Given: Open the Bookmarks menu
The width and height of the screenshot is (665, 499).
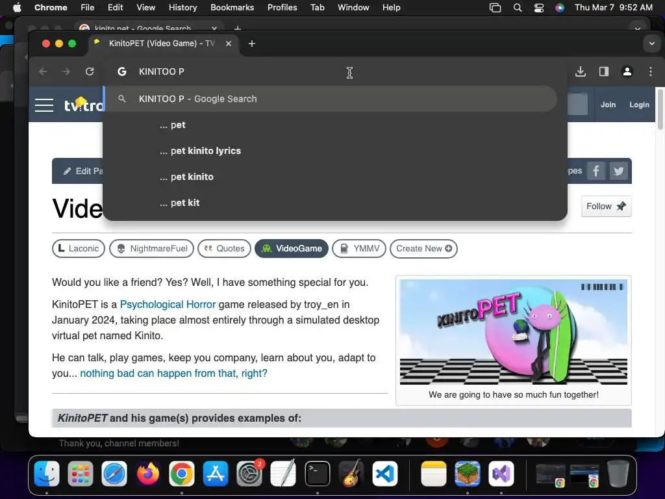Looking at the screenshot, I should click(232, 8).
